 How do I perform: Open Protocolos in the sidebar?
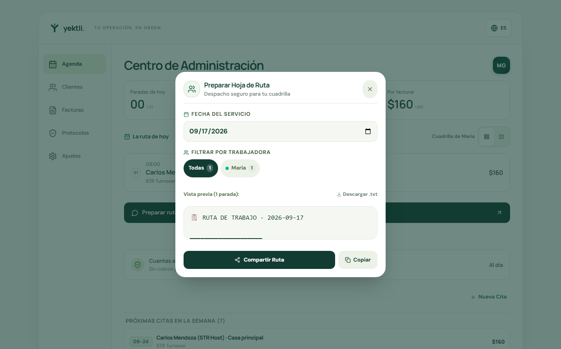(75, 133)
